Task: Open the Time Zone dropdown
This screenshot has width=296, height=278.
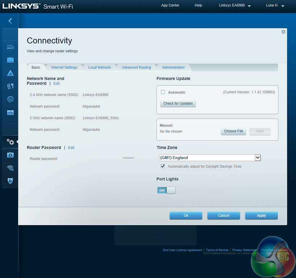Action: click(x=258, y=158)
